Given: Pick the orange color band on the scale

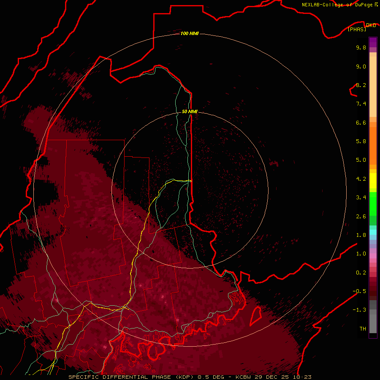Looking at the screenshot, I should pos(373,146).
